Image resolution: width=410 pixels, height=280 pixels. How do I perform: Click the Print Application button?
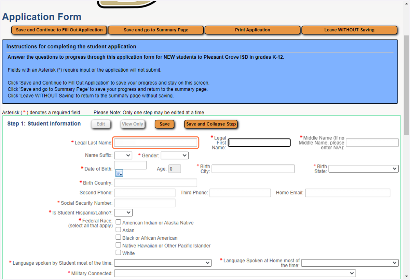[252, 30]
